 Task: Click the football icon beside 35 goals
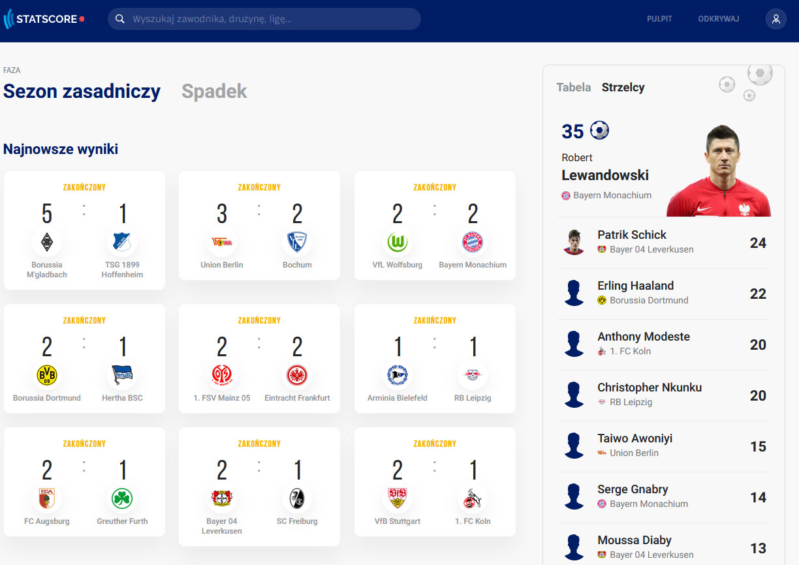coord(599,130)
